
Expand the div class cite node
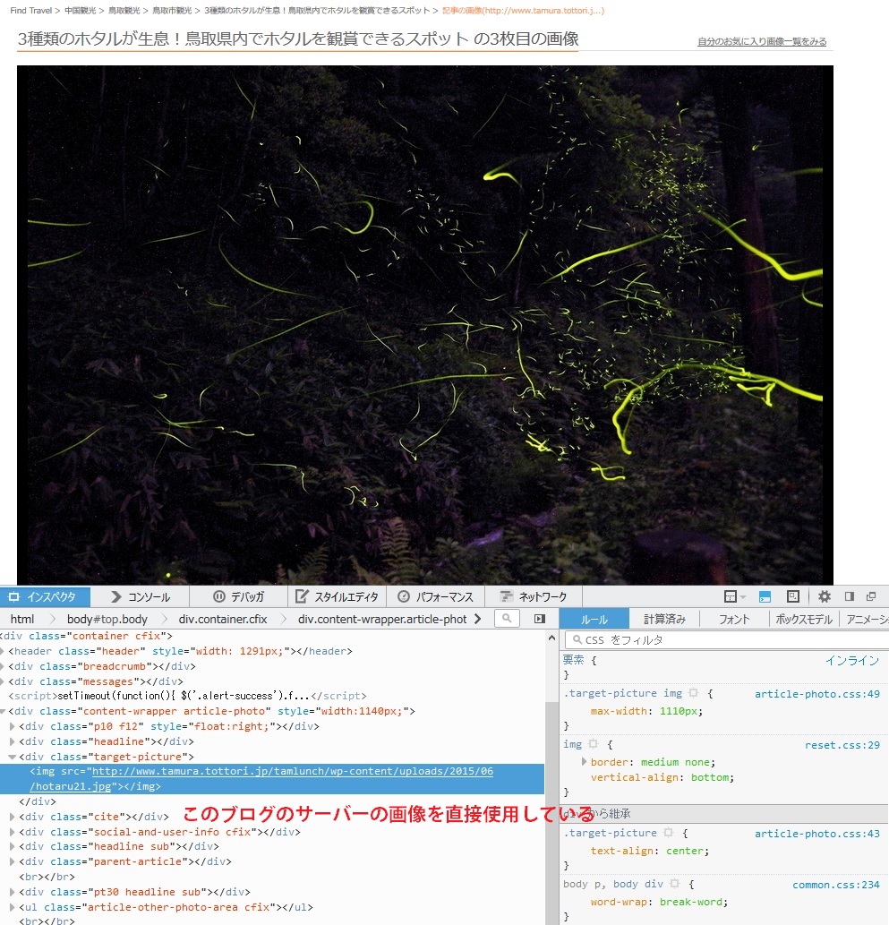point(13,817)
